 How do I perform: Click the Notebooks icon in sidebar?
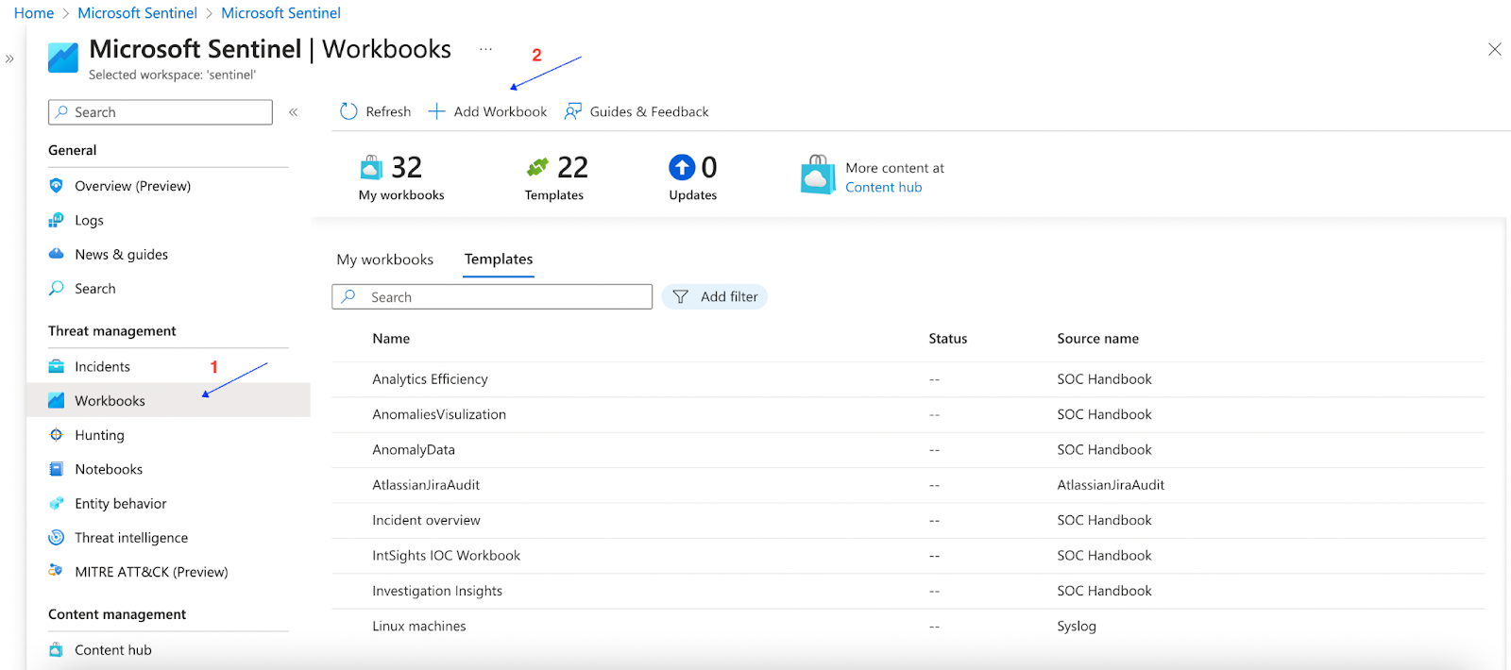click(x=56, y=469)
